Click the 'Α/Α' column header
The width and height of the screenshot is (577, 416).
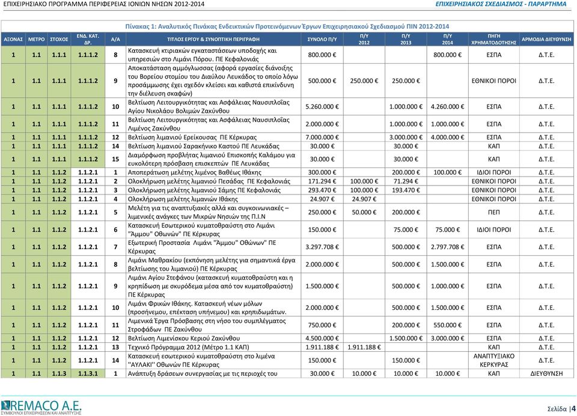tap(115, 40)
